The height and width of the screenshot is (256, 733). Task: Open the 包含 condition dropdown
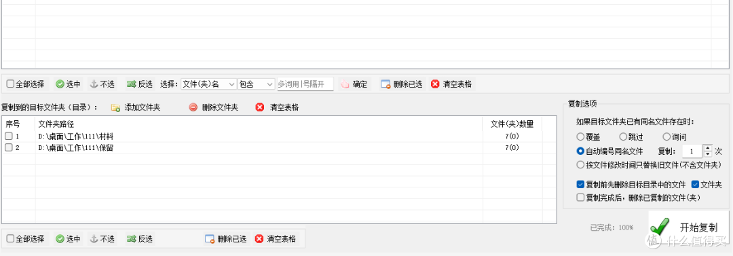coord(256,84)
